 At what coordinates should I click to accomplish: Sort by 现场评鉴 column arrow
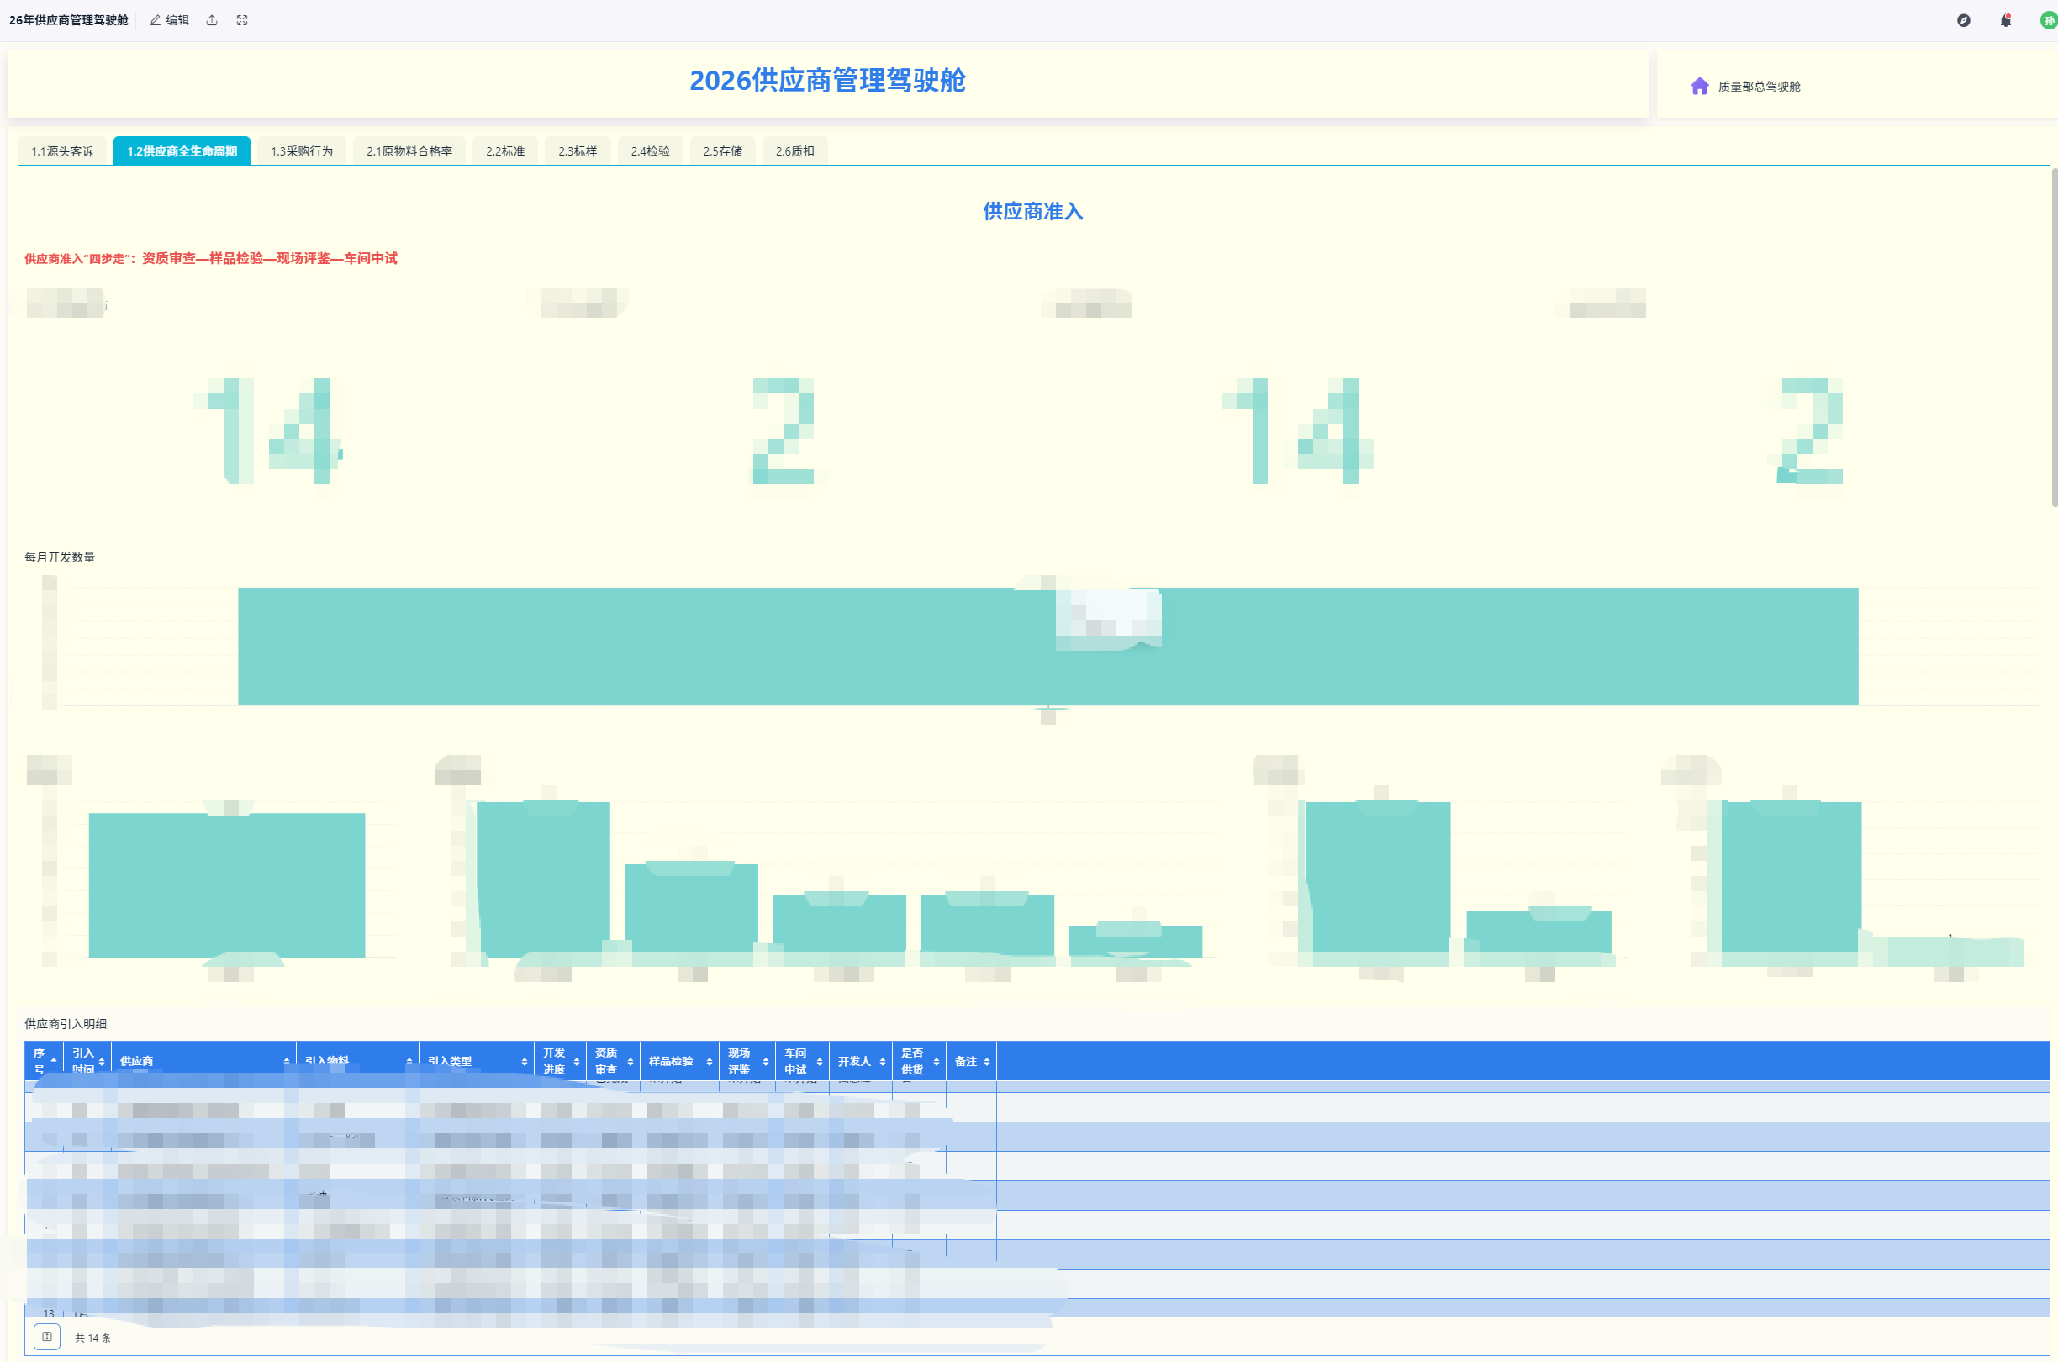(766, 1062)
